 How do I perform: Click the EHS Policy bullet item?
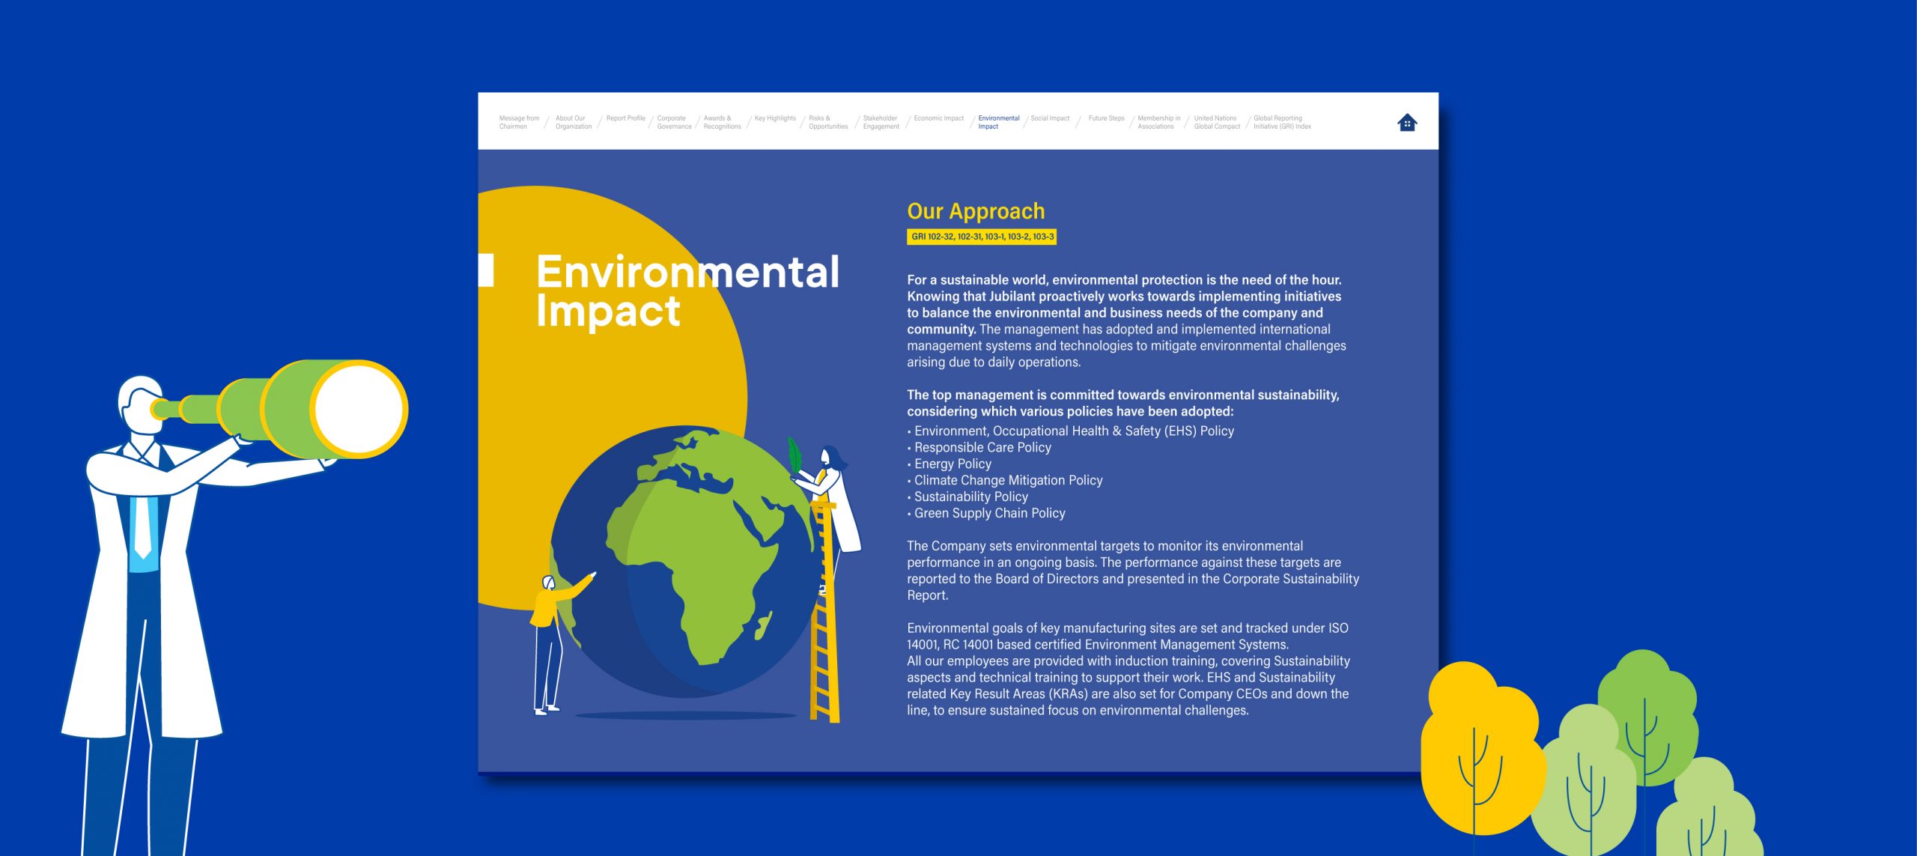point(1074,431)
